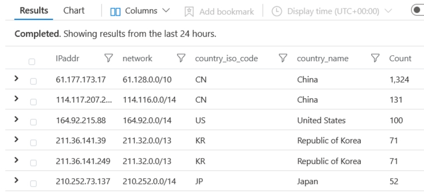Click the Columns grid icon

115,12
